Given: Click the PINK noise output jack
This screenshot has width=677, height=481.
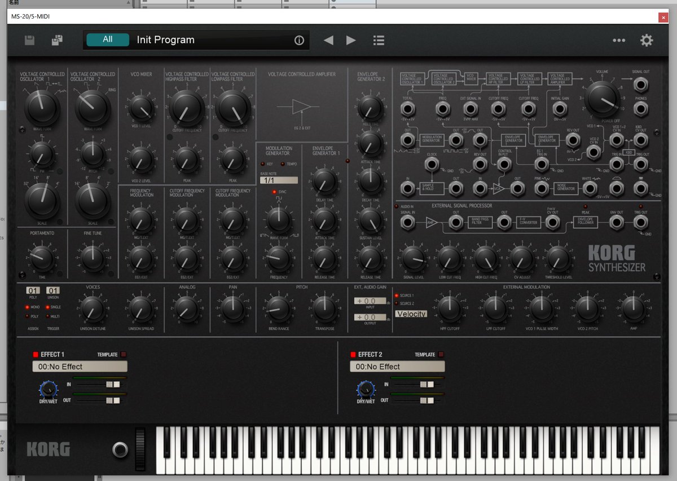Looking at the screenshot, I should point(541,188).
